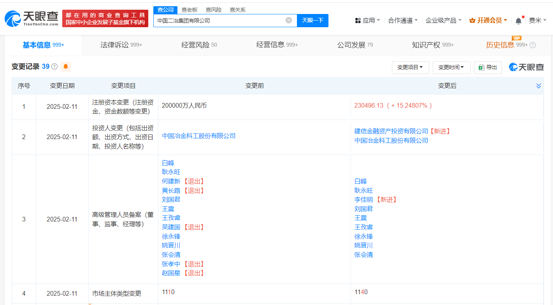Select the 查公司 search tab
The height and width of the screenshot is (305, 553).
point(165,10)
